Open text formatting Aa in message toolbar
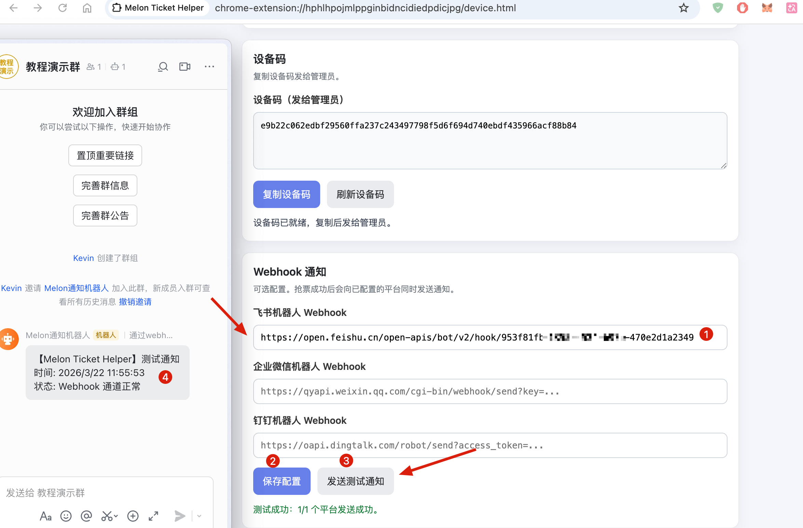 pyautogui.click(x=45, y=516)
